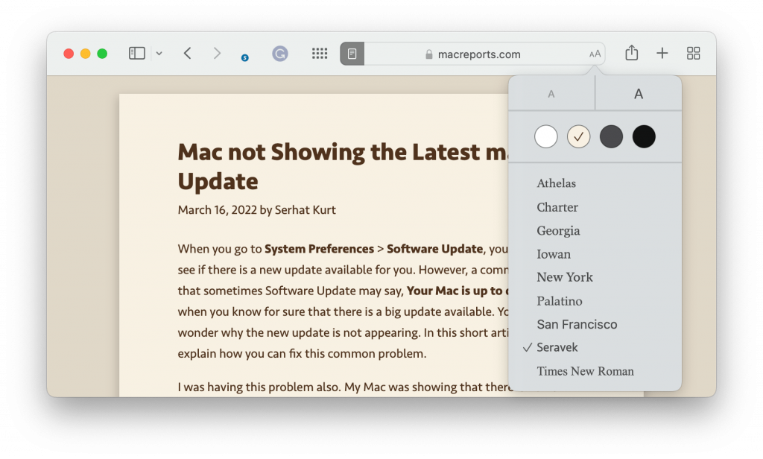This screenshot has width=763, height=459.
Task: Select Georgia font from the list
Action: pos(558,231)
